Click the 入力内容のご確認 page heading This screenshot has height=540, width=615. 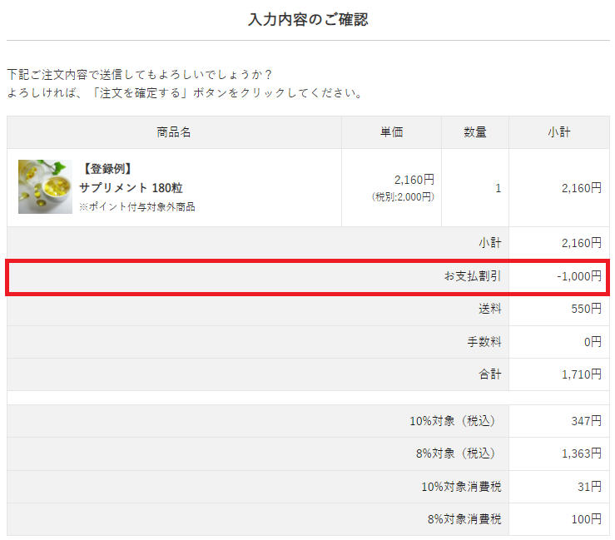(x=308, y=20)
